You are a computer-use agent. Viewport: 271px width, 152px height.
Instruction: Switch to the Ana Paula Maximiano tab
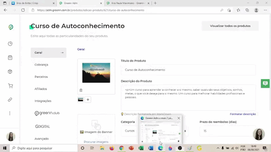(128, 3)
